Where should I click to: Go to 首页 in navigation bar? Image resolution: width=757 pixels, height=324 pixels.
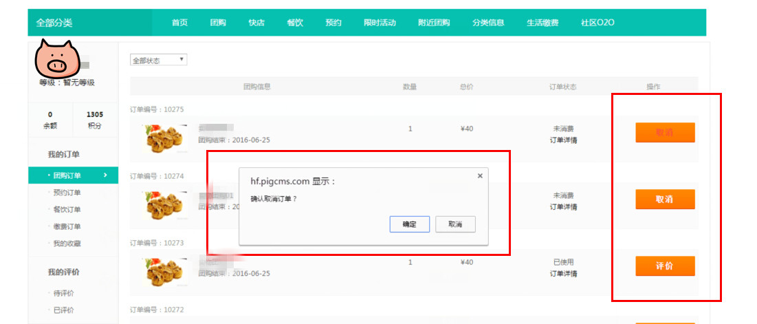[x=179, y=23]
